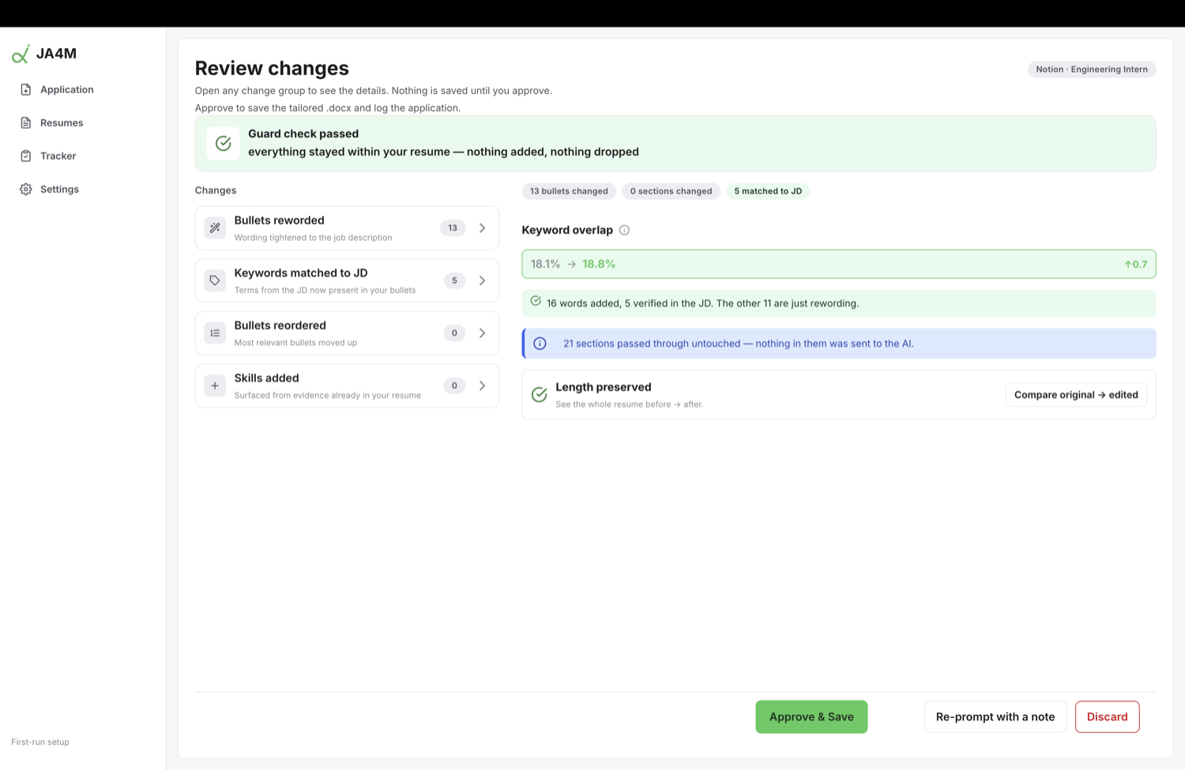Click the Tracker clipboard icon in sidebar

(x=26, y=156)
